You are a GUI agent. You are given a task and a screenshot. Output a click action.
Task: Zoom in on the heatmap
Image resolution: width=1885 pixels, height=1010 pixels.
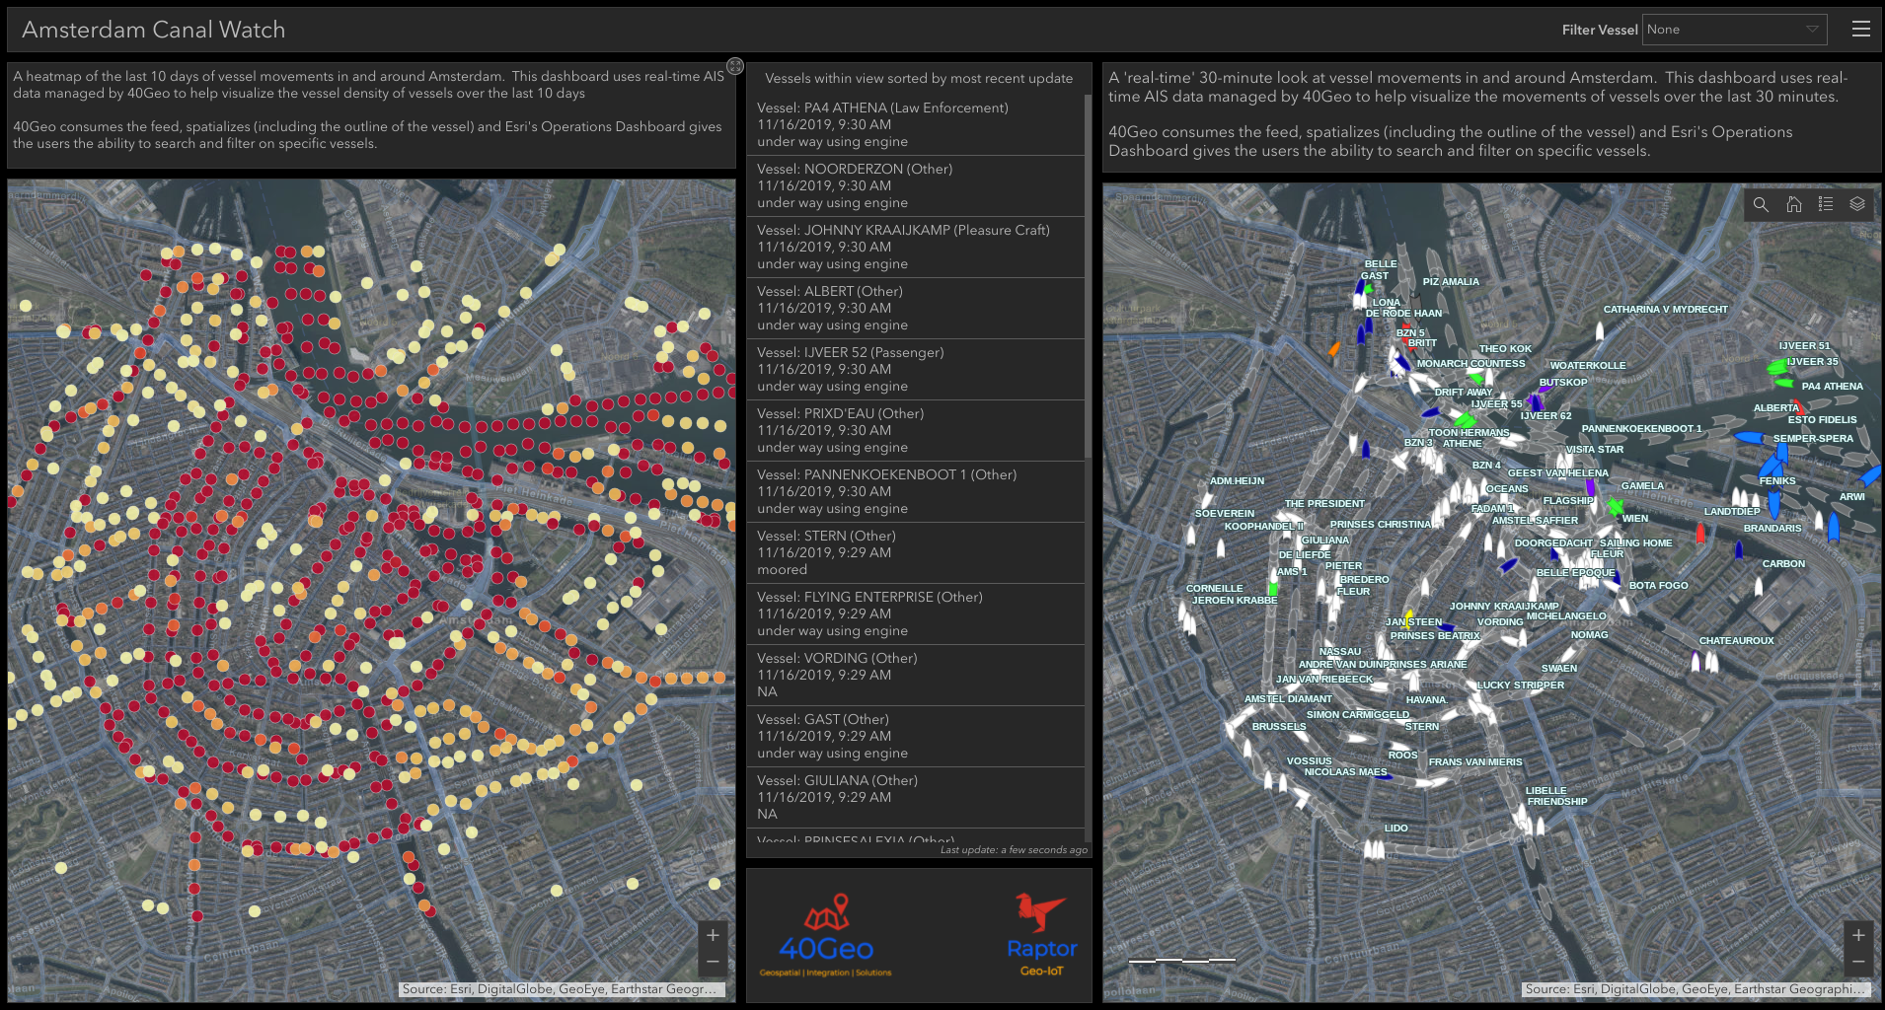713,934
